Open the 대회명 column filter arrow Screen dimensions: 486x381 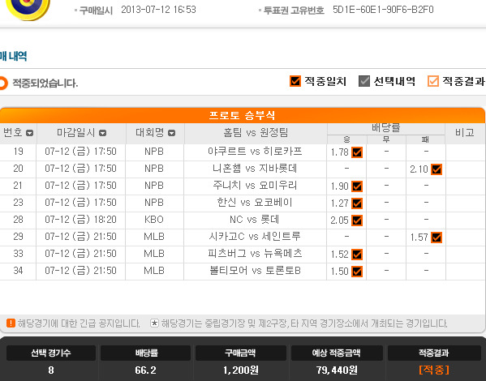171,133
